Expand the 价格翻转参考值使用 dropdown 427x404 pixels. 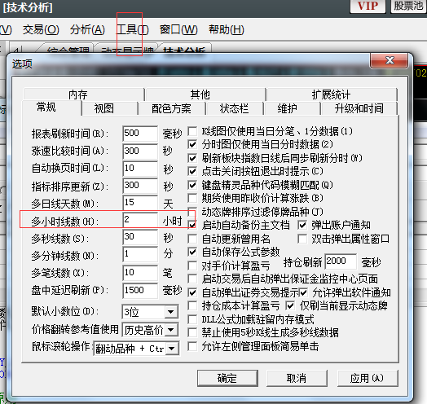(171, 330)
